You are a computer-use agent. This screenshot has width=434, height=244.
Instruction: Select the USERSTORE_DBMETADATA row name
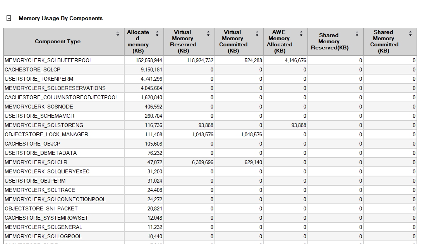point(40,153)
